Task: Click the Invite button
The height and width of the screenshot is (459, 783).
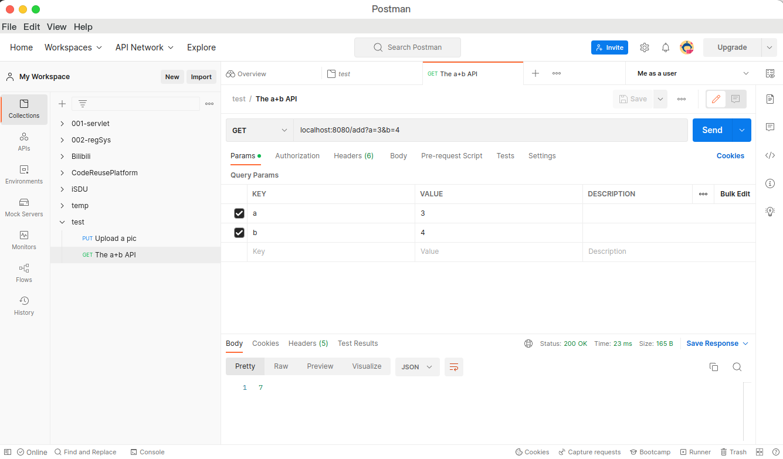Action: pyautogui.click(x=609, y=47)
